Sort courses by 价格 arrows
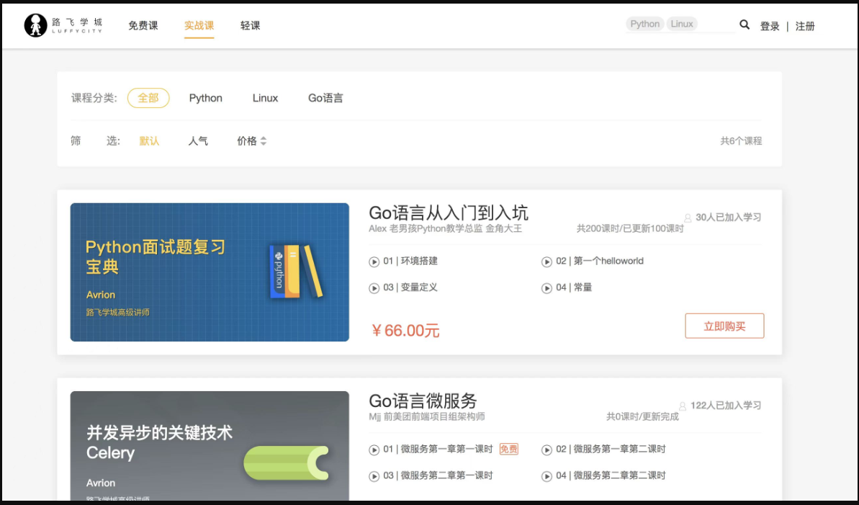859x505 pixels. coord(264,141)
